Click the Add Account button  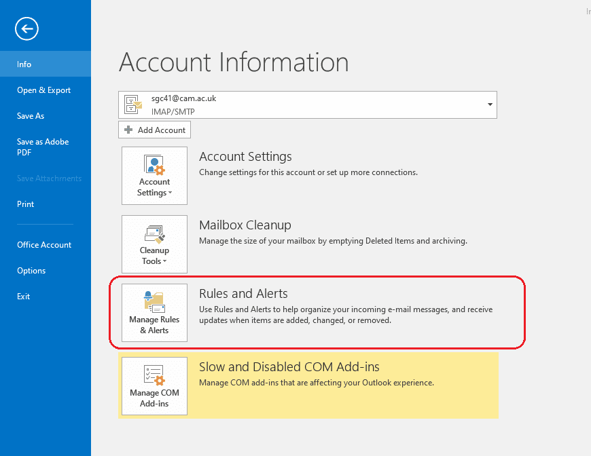154,130
